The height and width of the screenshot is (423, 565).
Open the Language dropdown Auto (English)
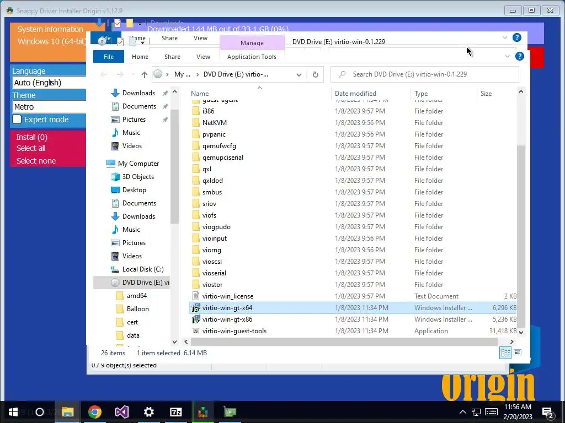[x=49, y=83]
